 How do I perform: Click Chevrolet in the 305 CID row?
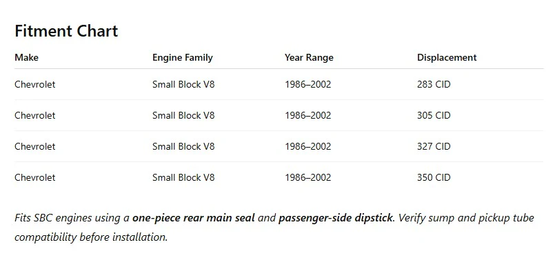(35, 115)
